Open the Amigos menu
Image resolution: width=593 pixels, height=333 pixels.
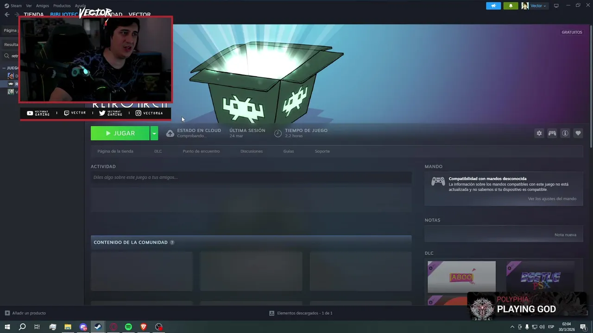(x=42, y=6)
